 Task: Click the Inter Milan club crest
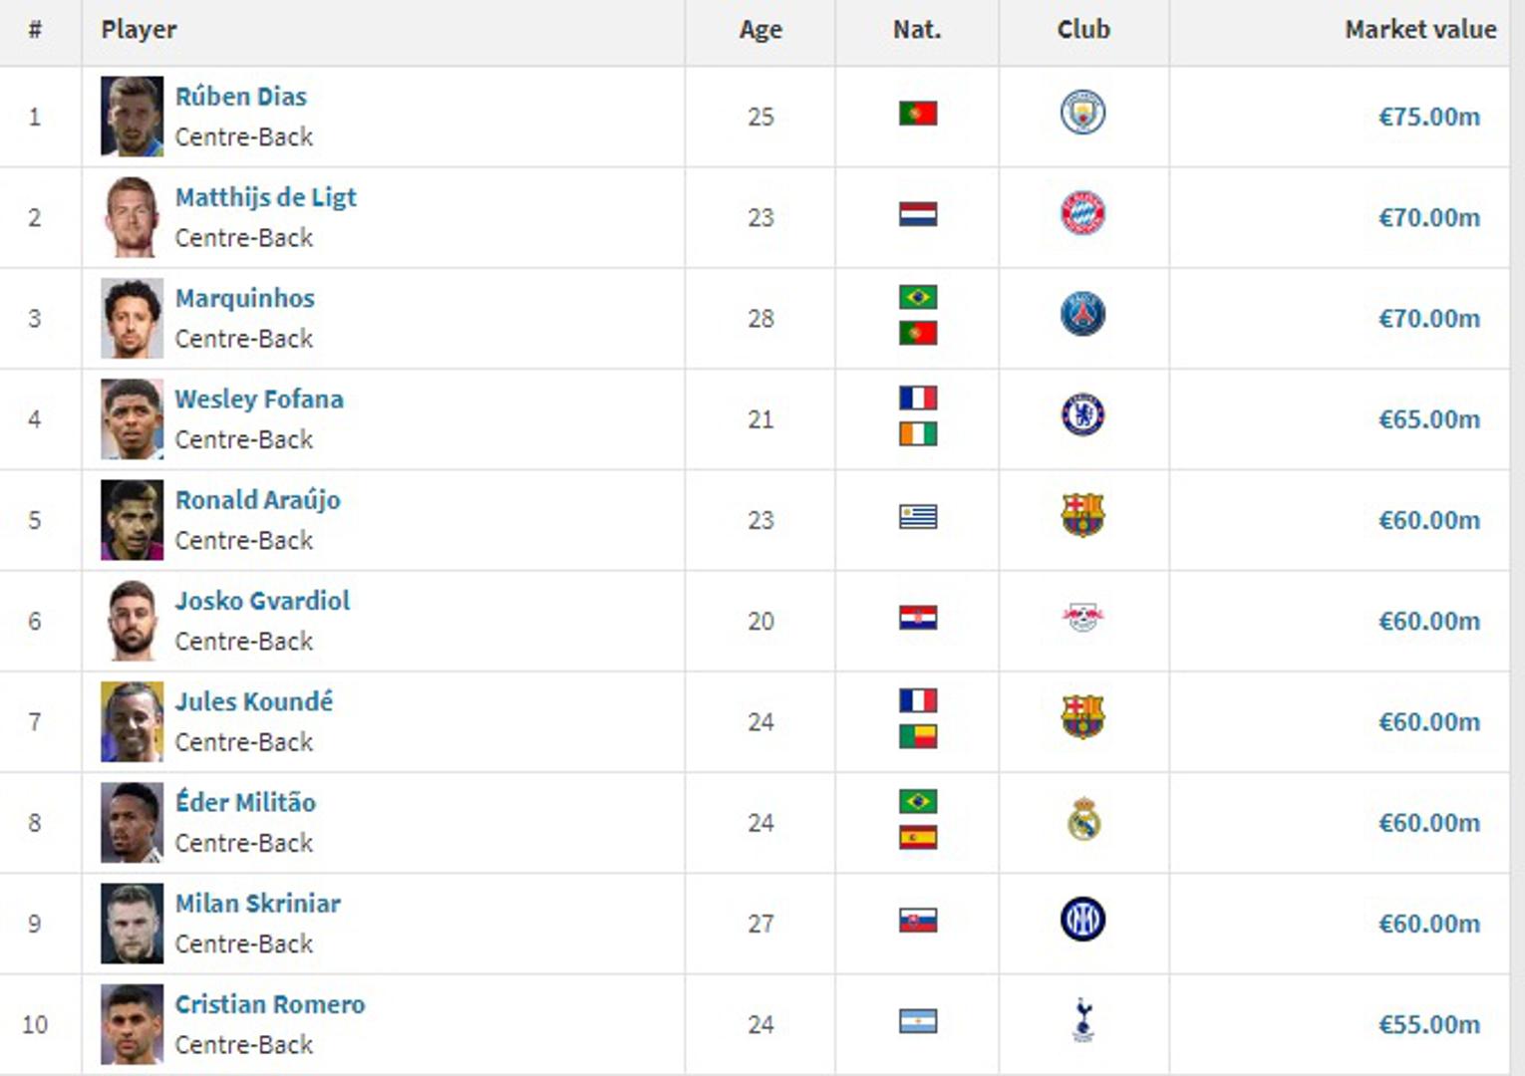pyautogui.click(x=1082, y=920)
